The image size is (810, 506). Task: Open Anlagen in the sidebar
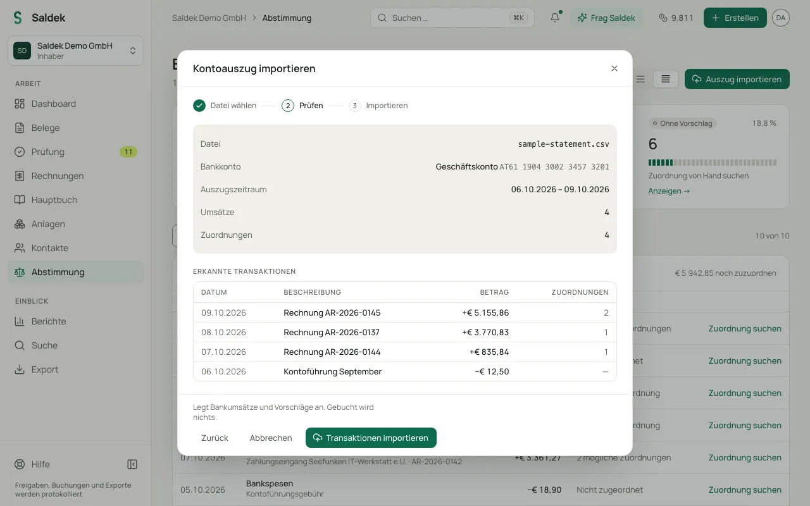(76, 224)
